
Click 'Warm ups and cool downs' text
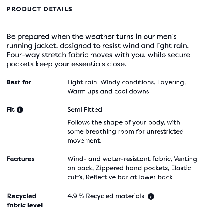click(108, 91)
